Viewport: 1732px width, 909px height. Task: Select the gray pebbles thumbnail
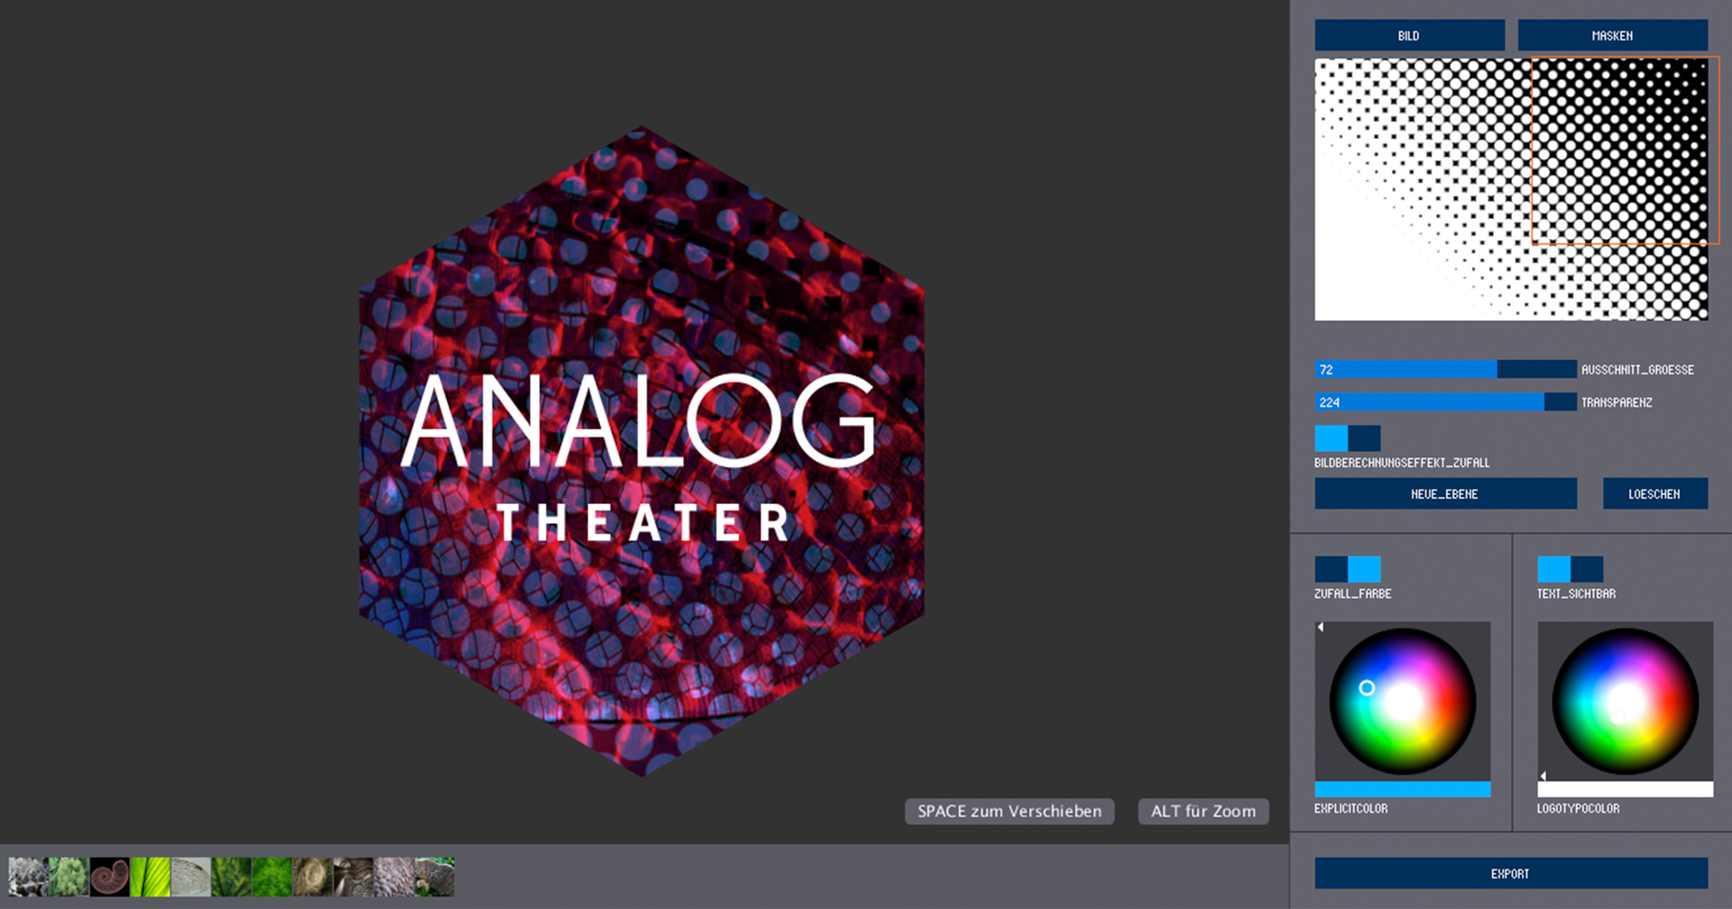[x=28, y=877]
